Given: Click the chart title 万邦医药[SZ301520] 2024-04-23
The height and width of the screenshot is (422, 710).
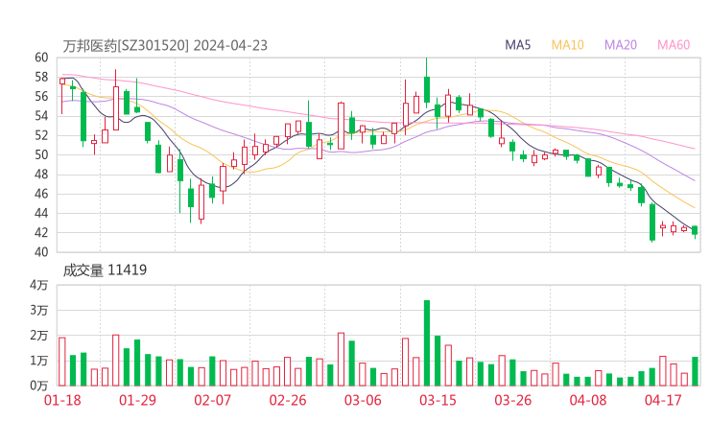Looking at the screenshot, I should [165, 46].
